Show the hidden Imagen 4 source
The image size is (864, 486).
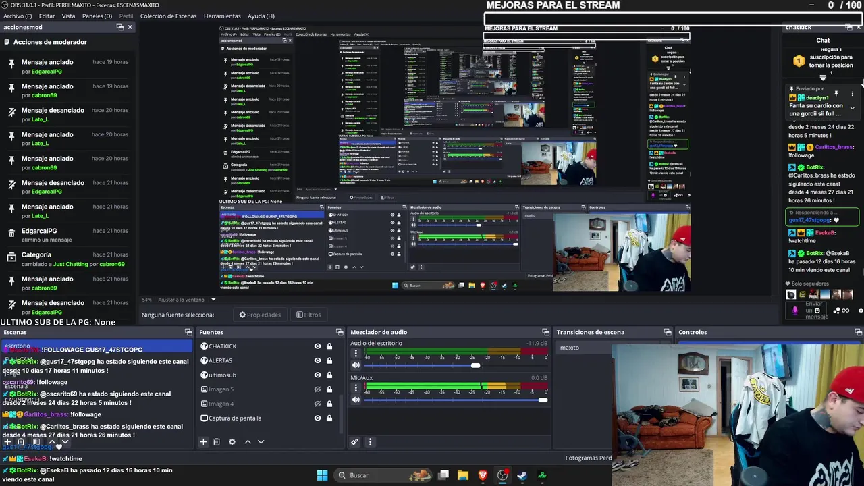pos(317,404)
